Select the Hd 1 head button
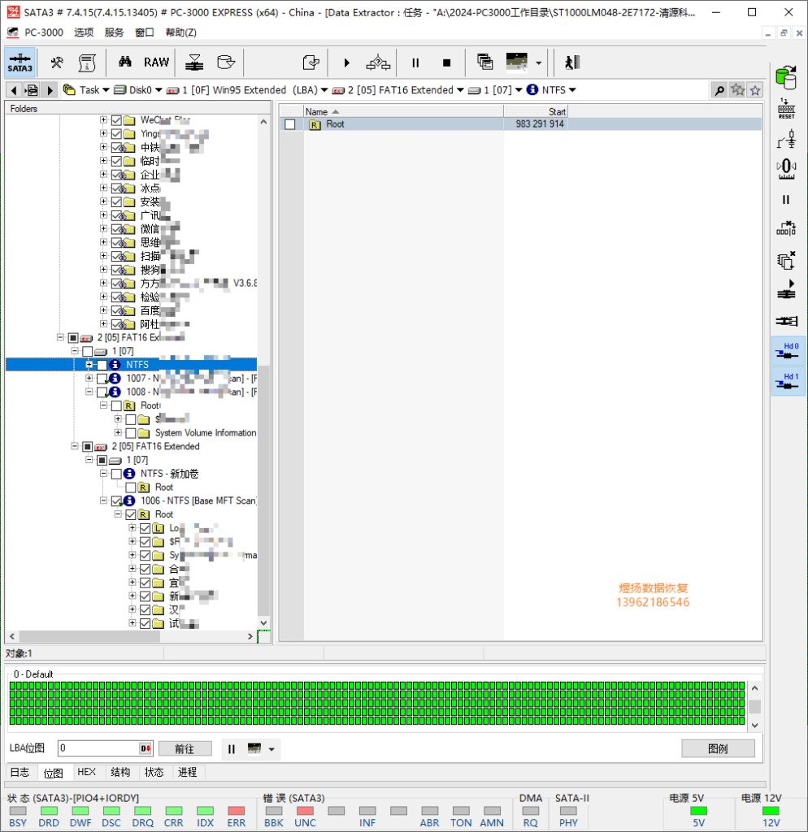The image size is (808, 832). [788, 381]
